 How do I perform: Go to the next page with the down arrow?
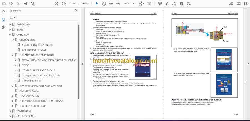64,4
